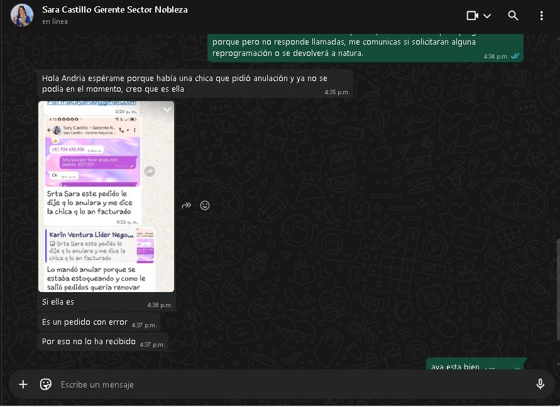
Task: Click the message starting 'Hola Andria espérame'
Action: tap(195, 84)
